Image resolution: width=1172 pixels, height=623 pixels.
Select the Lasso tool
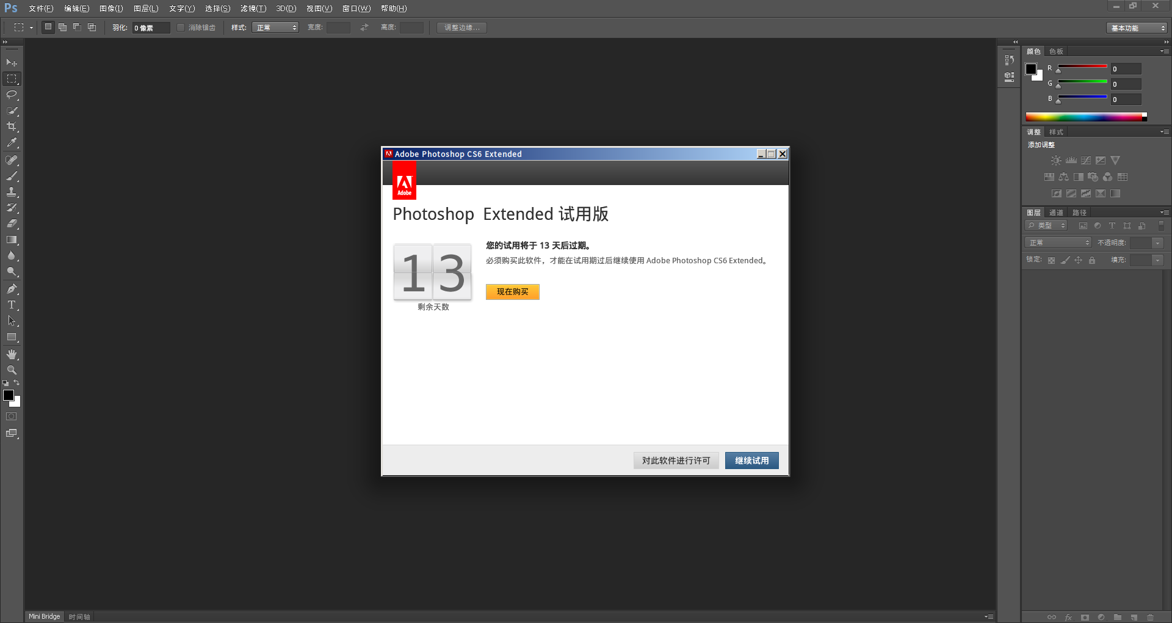click(12, 95)
